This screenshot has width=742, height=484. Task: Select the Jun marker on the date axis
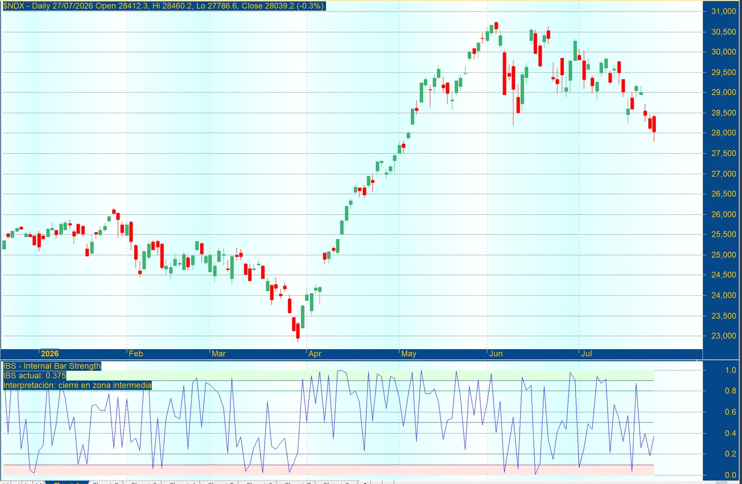tap(496, 353)
